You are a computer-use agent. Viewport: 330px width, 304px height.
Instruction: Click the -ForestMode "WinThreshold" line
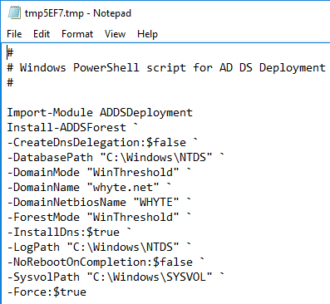click(x=99, y=217)
